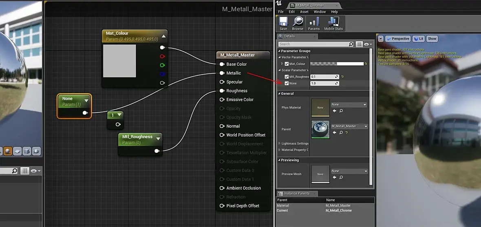
Task: Collapse the Previewing section
Action: point(280,160)
